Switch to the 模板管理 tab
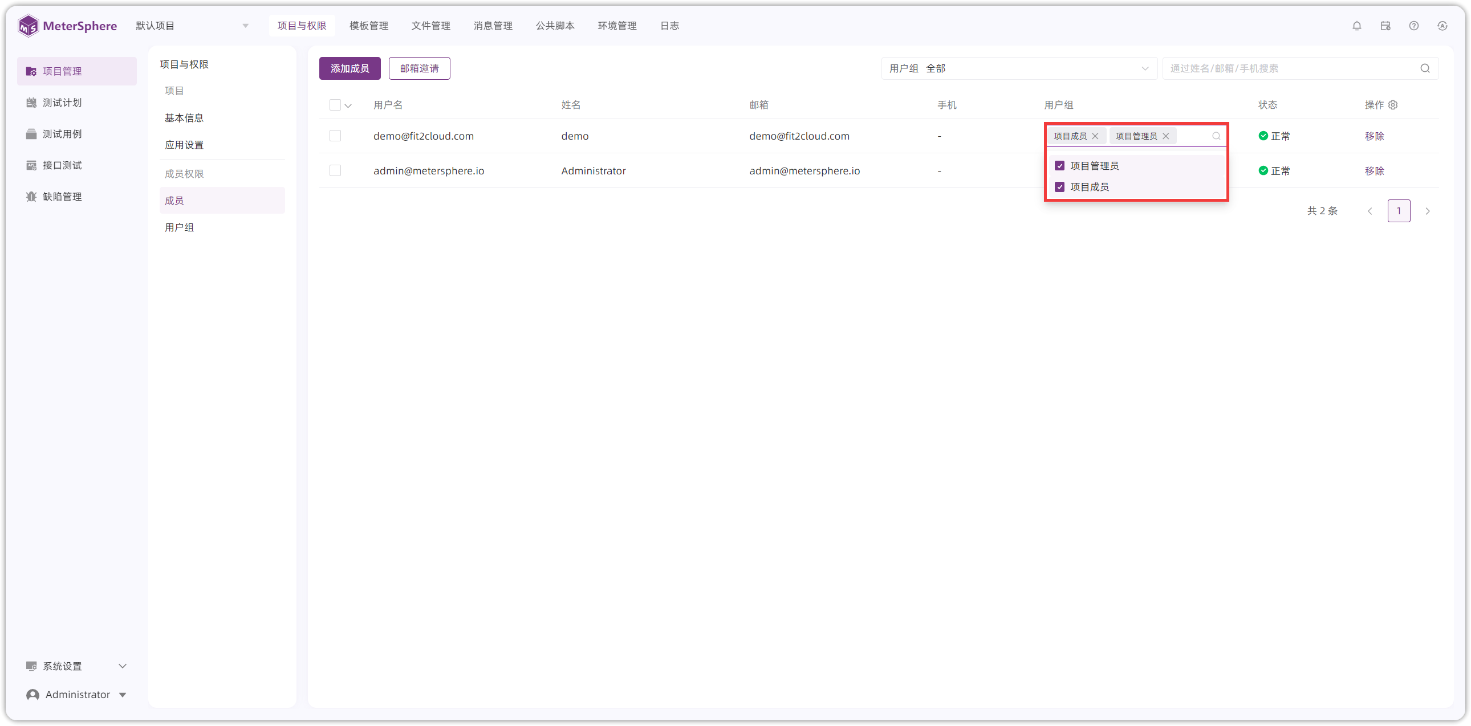 [369, 26]
